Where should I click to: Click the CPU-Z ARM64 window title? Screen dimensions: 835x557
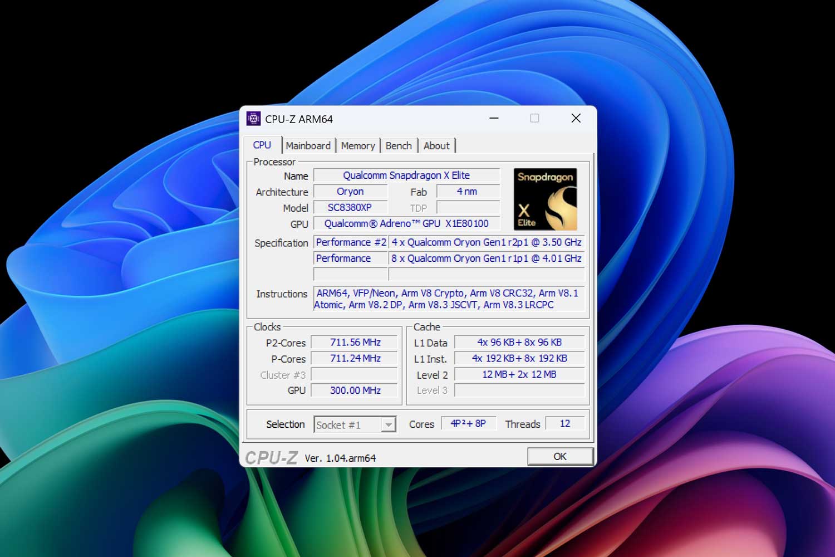tap(299, 119)
